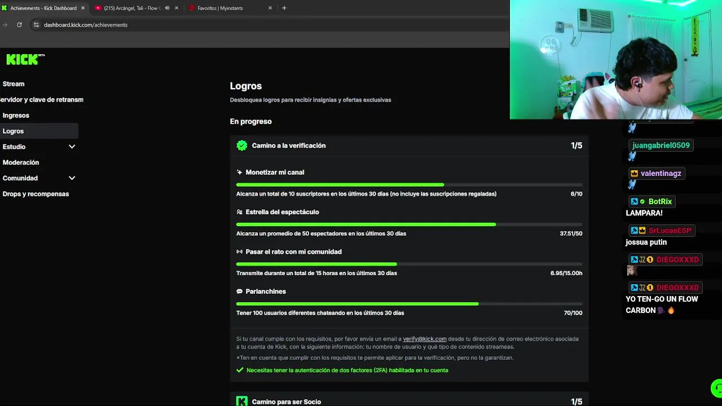722x406 pixels.
Task: Click the 6.95/15.00h streamed hours value
Action: (x=566, y=273)
